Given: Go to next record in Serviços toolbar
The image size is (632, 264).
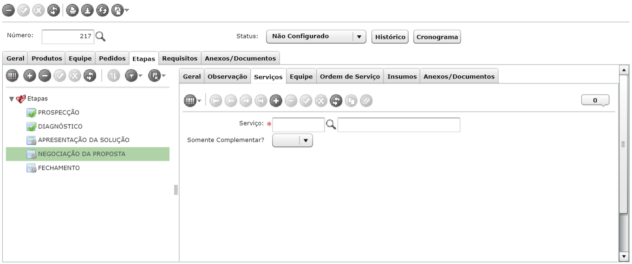Looking at the screenshot, I should [x=245, y=100].
